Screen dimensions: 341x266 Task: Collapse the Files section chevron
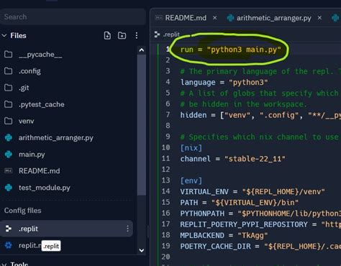click(4, 35)
